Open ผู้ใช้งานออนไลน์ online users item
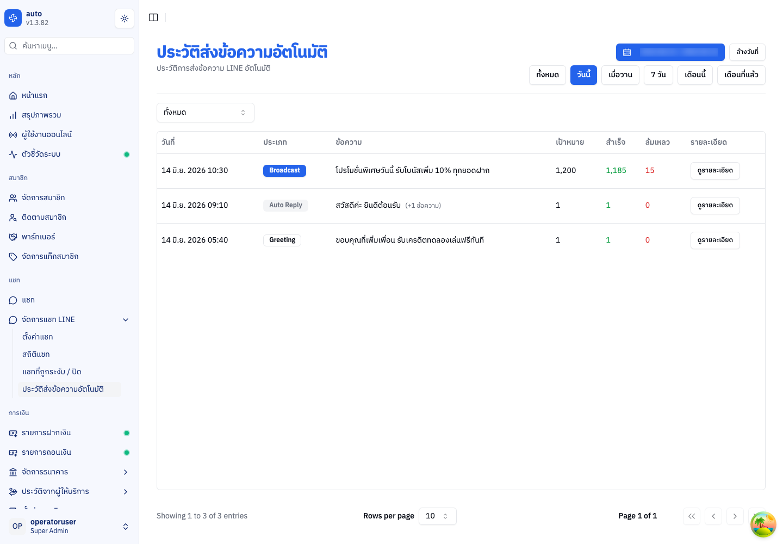The height and width of the screenshot is (544, 783). click(x=70, y=134)
